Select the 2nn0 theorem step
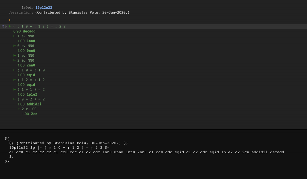The image size is (307, 179). point(31,65)
